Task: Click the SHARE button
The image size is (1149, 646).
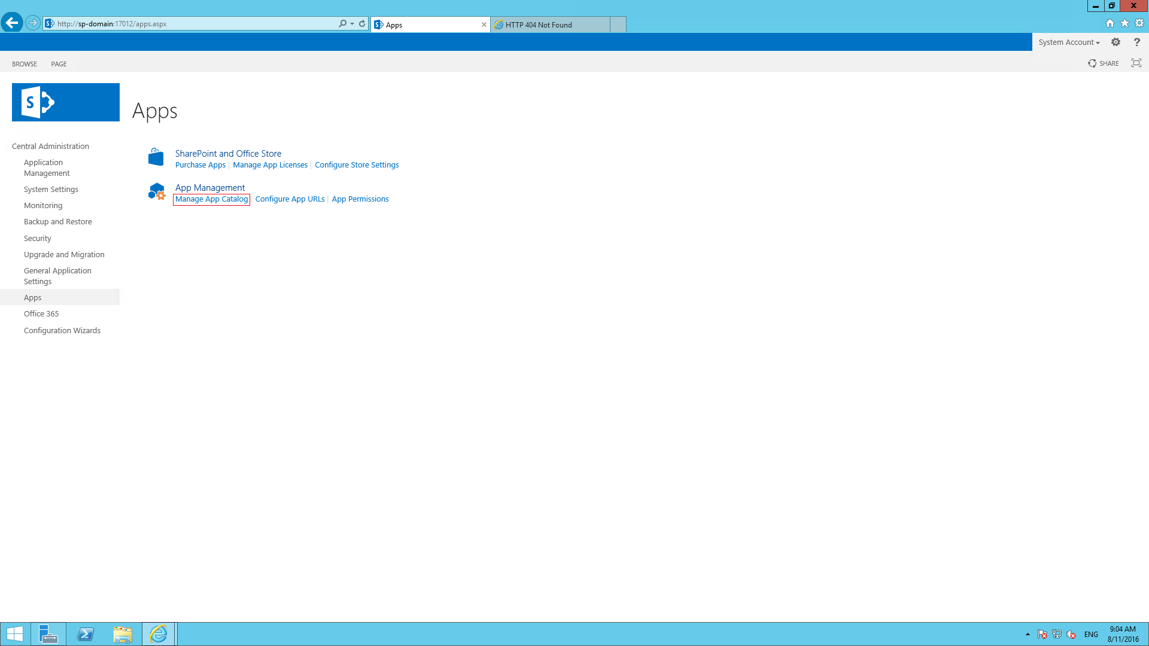Action: tap(1104, 63)
